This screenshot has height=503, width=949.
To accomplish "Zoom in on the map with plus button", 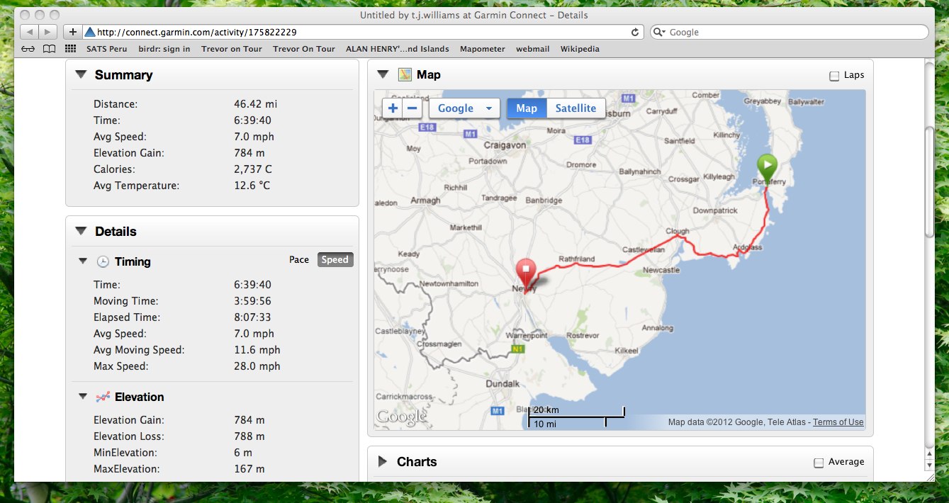I will pyautogui.click(x=393, y=108).
